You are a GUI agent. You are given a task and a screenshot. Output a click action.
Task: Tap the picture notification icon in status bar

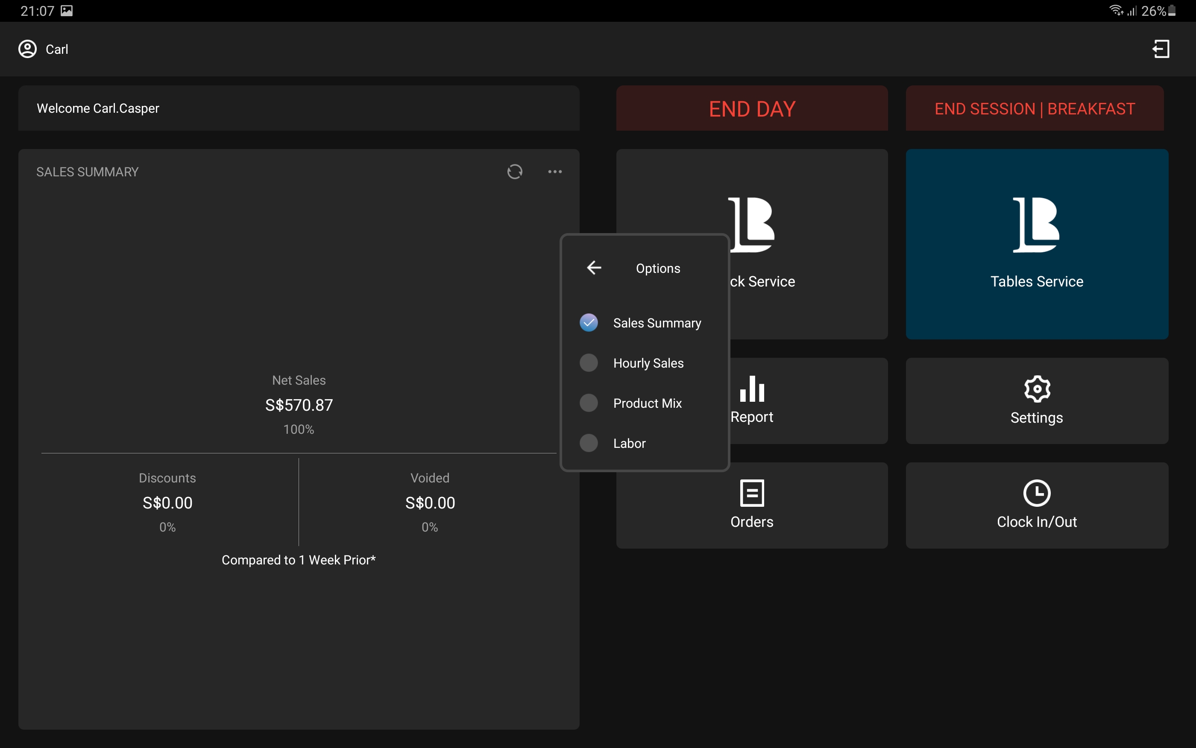67,11
